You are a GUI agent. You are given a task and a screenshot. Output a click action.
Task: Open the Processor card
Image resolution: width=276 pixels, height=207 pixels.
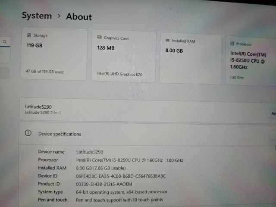pos(251,61)
